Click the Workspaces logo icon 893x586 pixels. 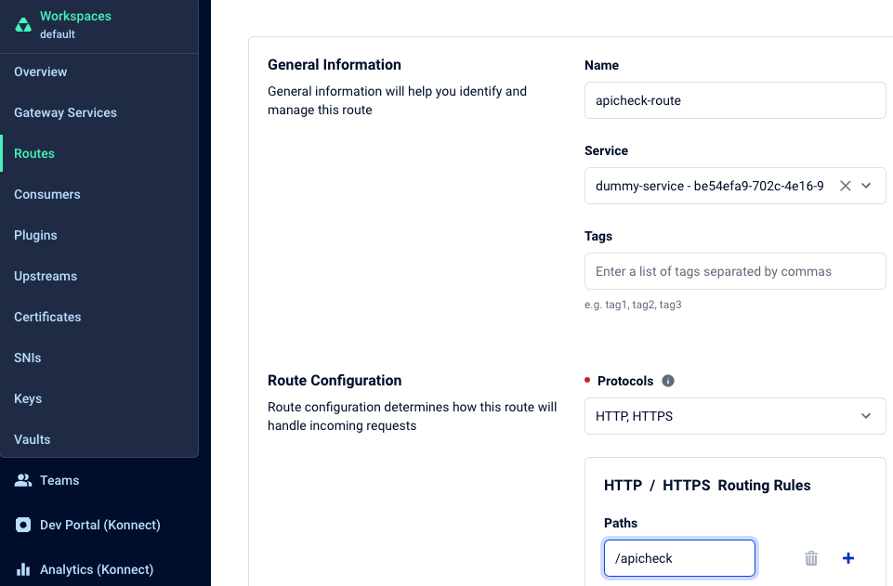[x=23, y=25]
